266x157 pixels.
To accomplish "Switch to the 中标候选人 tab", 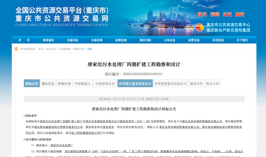I will click(83, 83).
